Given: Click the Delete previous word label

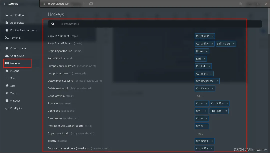Looking at the screenshot, I should 60,81.
